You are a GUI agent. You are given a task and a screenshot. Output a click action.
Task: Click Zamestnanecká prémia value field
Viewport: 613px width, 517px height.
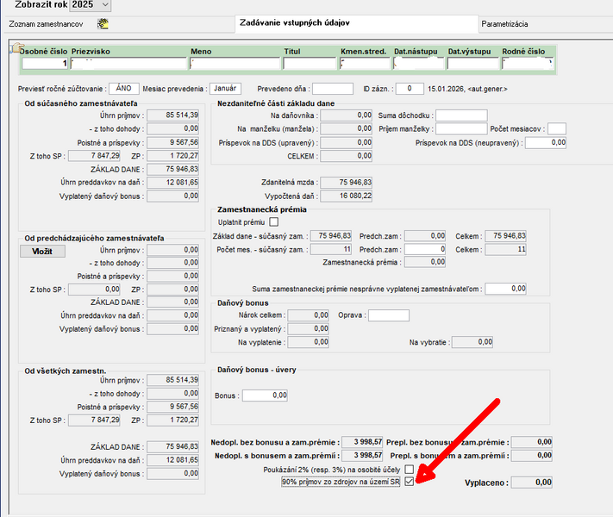pos(425,262)
